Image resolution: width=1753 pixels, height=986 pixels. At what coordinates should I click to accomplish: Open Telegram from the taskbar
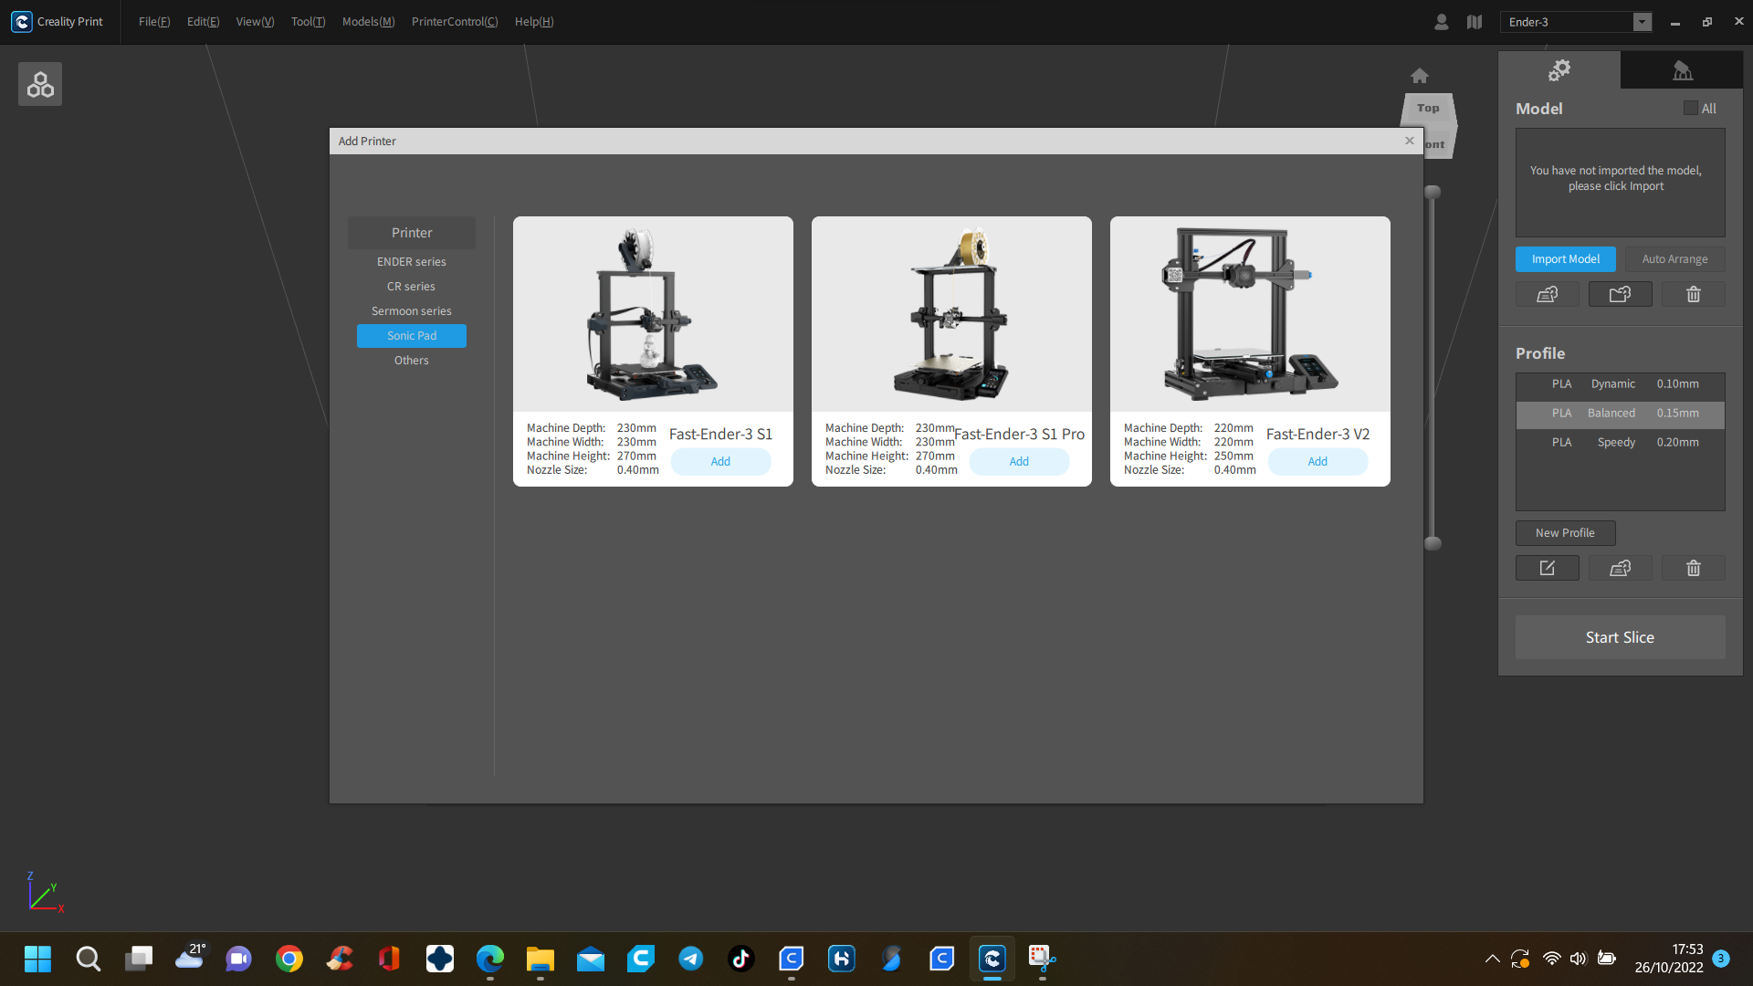point(690,959)
